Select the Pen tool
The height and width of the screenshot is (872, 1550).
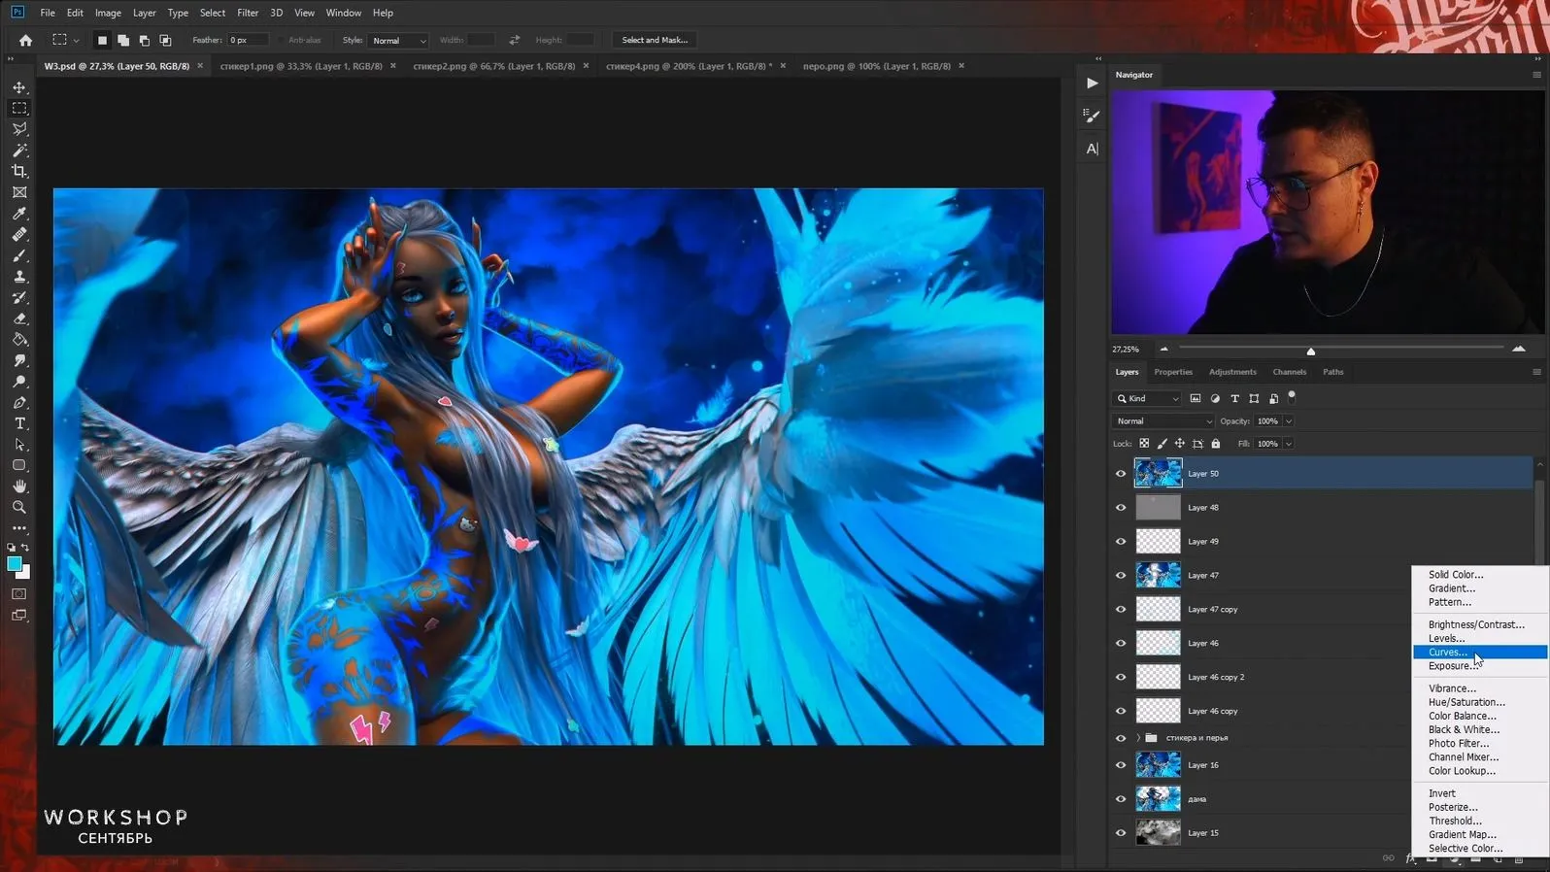click(x=19, y=403)
